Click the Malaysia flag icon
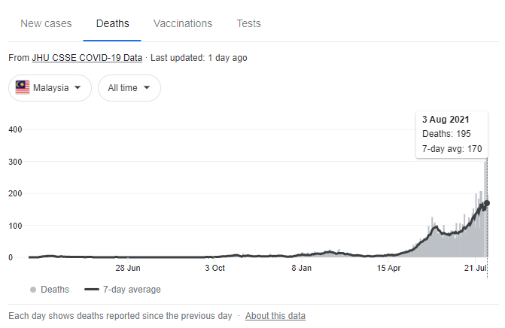Image resolution: width=505 pixels, height=328 pixels. click(23, 87)
